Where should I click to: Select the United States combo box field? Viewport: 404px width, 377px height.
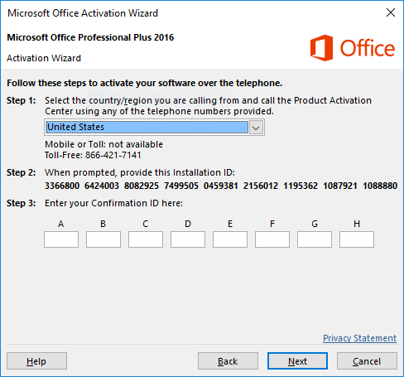tap(154, 128)
